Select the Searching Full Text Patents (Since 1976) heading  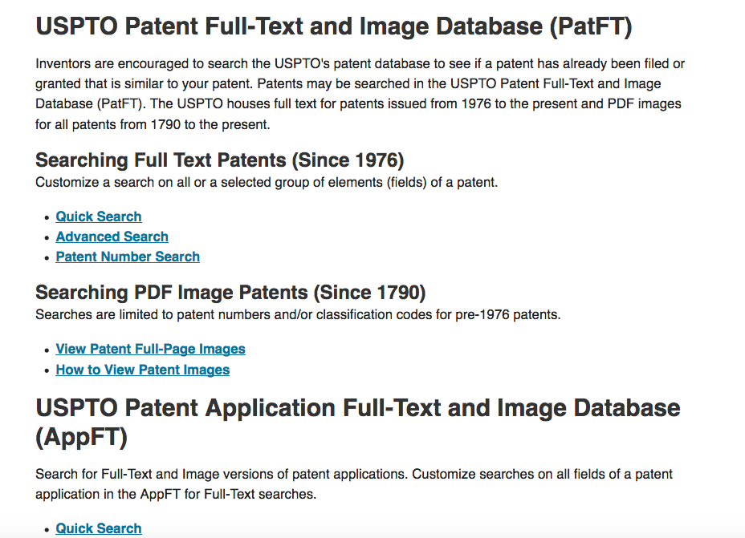pyautogui.click(x=219, y=160)
